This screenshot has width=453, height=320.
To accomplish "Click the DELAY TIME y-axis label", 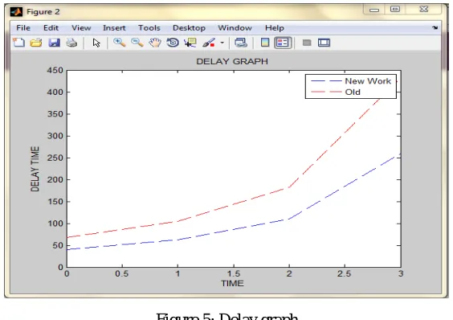I will tap(35, 169).
